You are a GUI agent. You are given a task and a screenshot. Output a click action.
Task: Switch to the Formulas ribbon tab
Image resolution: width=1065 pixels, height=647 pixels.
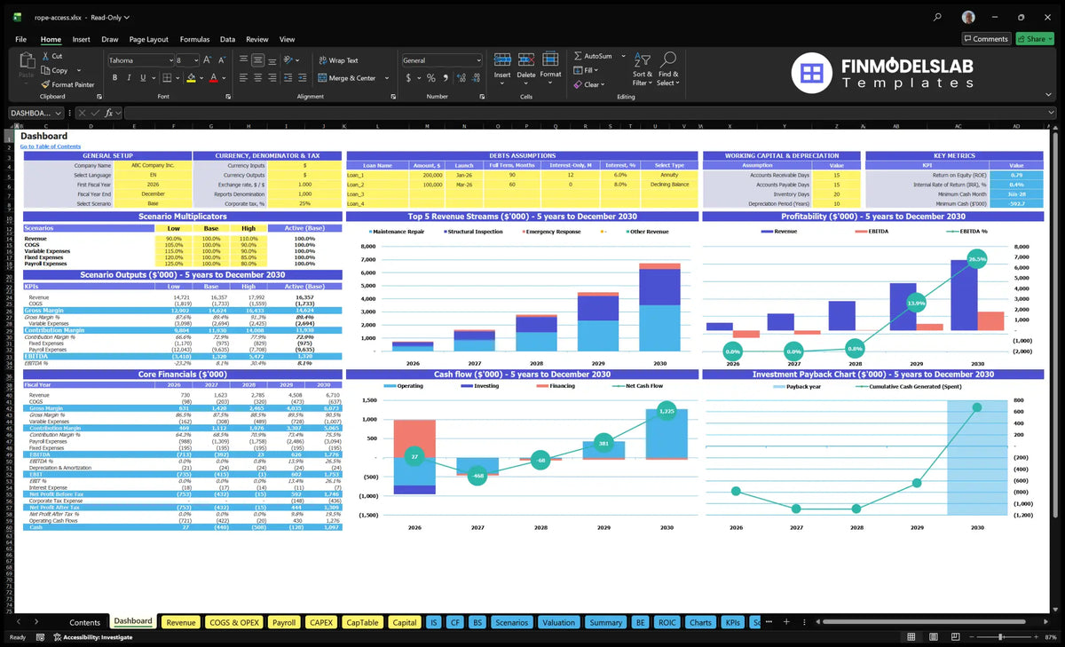point(194,39)
